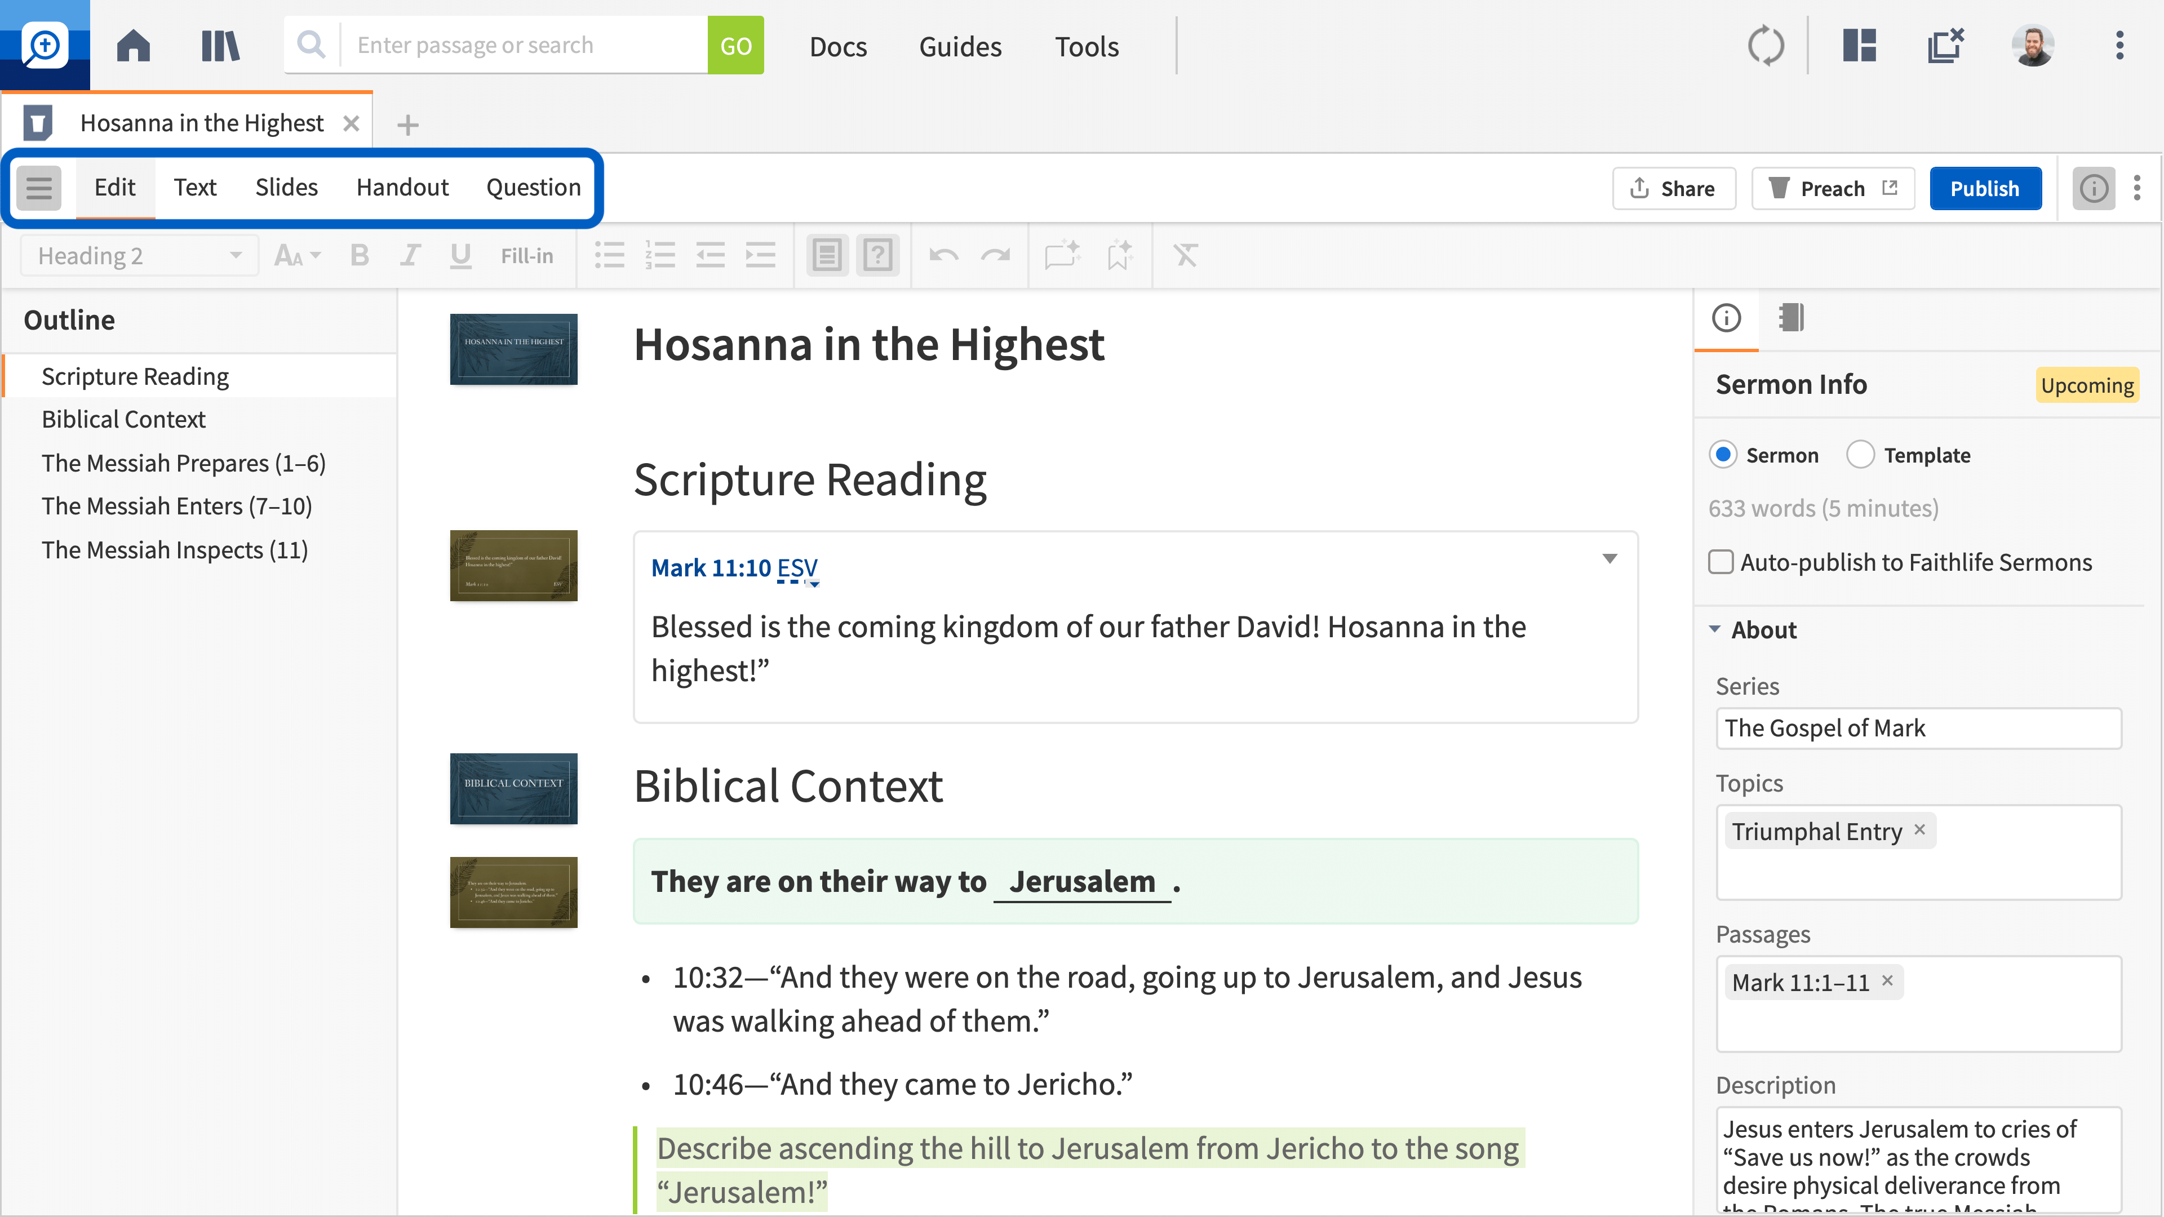Screen dimensions: 2164x1217
Task: Click the Italic formatting icon
Action: pos(409,255)
